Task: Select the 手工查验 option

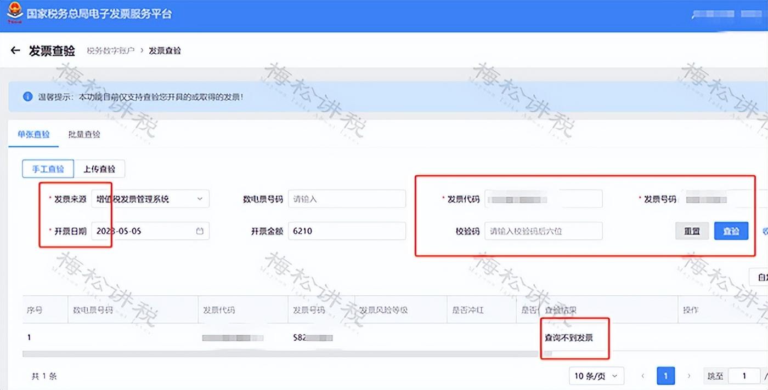Action: 48,169
